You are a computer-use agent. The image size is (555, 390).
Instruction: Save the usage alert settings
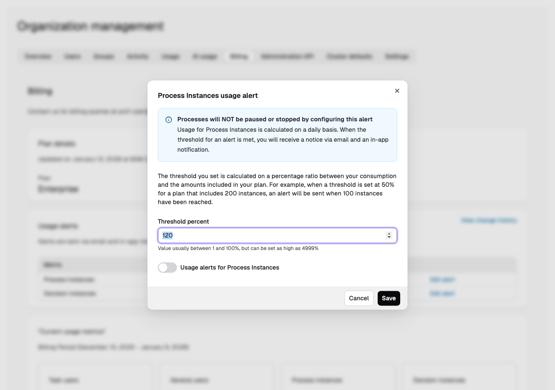(389, 298)
